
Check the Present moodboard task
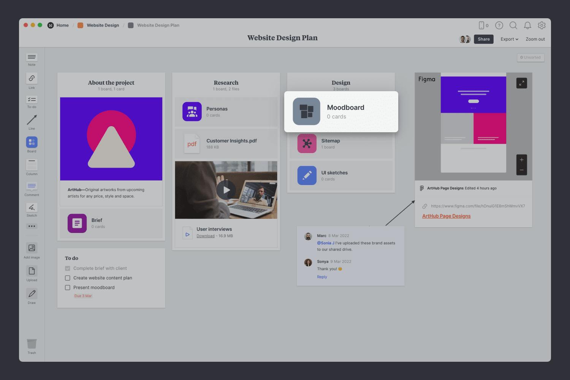(68, 288)
